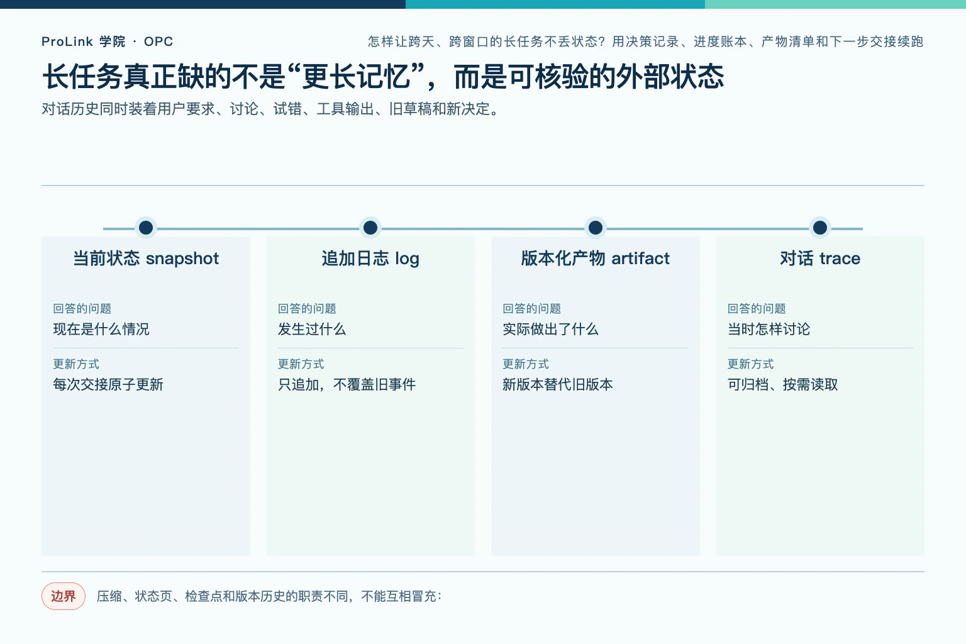Click the text 发生过什么
The height and width of the screenshot is (644, 966).
point(312,329)
